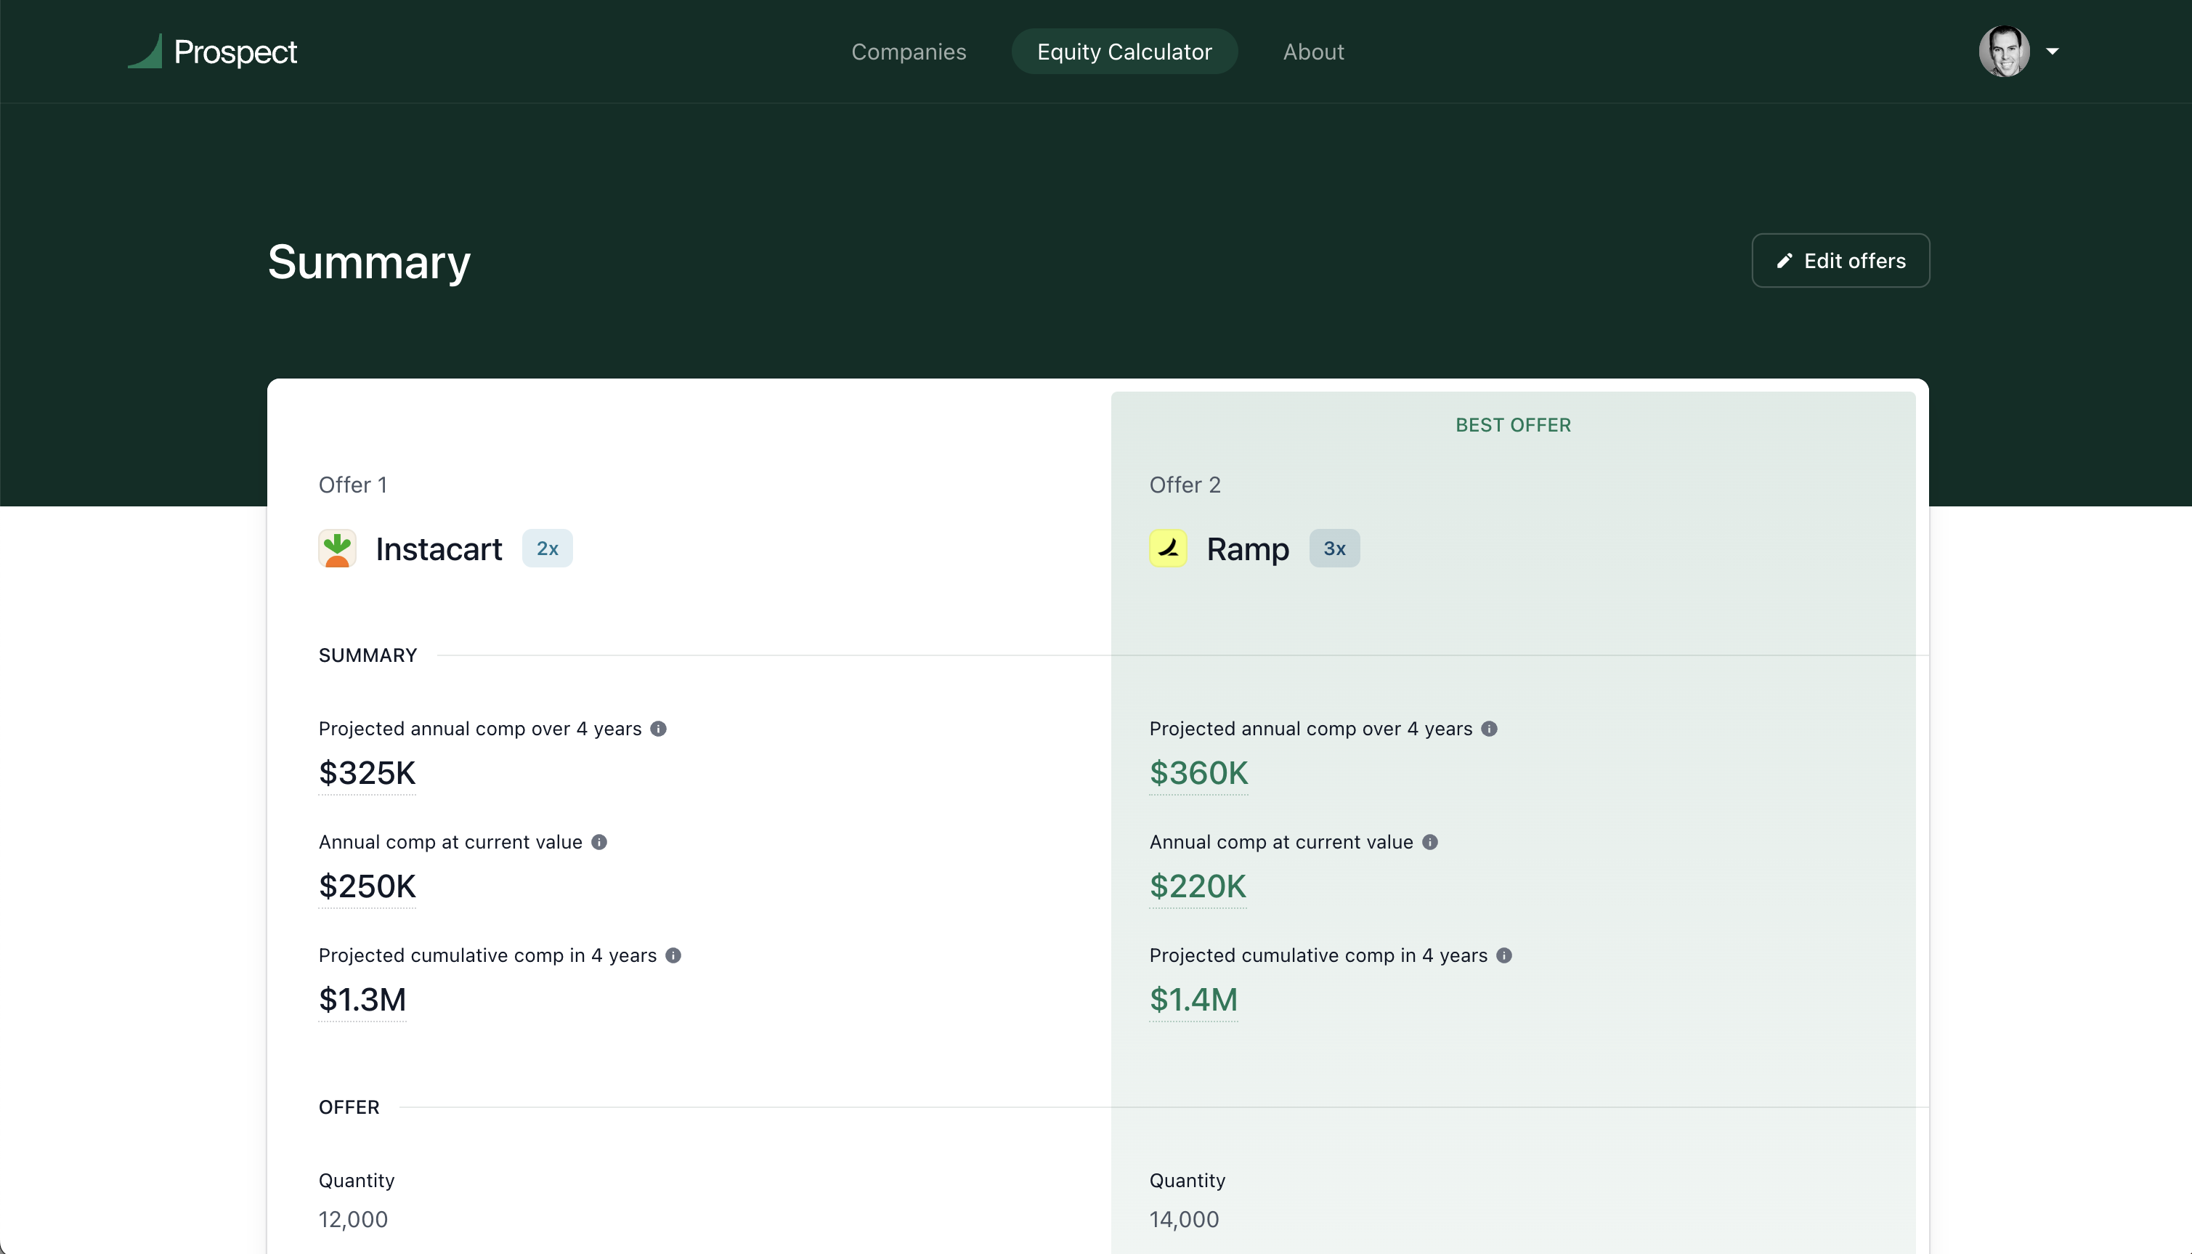This screenshot has width=2192, height=1254.
Task: Click the Instacart carrot logo
Action: coord(336,549)
